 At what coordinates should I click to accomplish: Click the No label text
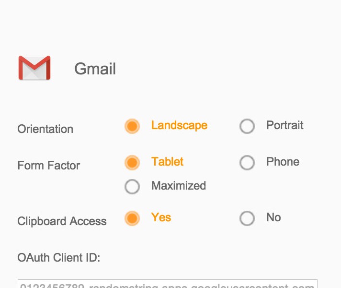(273, 218)
